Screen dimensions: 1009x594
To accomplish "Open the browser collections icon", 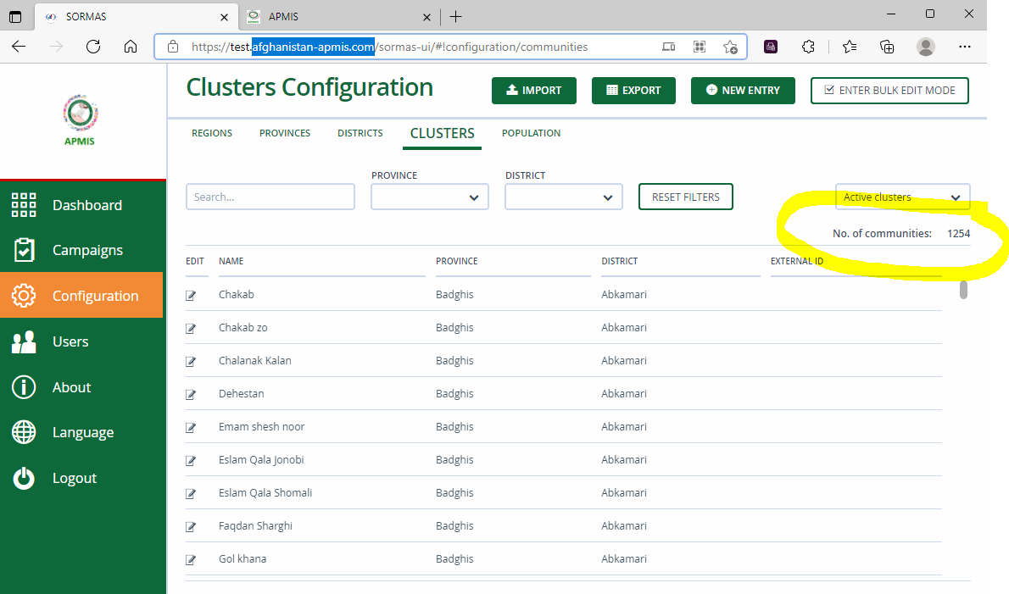I will pos(887,47).
